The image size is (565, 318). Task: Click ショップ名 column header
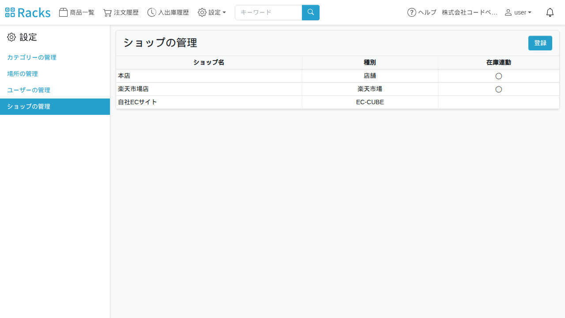click(x=209, y=63)
